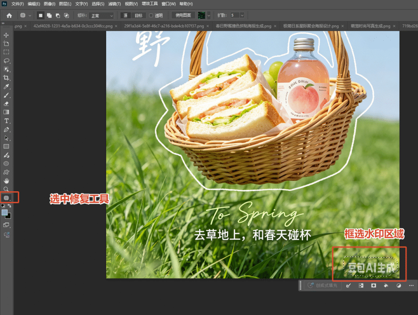This screenshot has height=315, width=418.
Task: Open the generative AI tool at toolbar bottom
Action: point(7,234)
